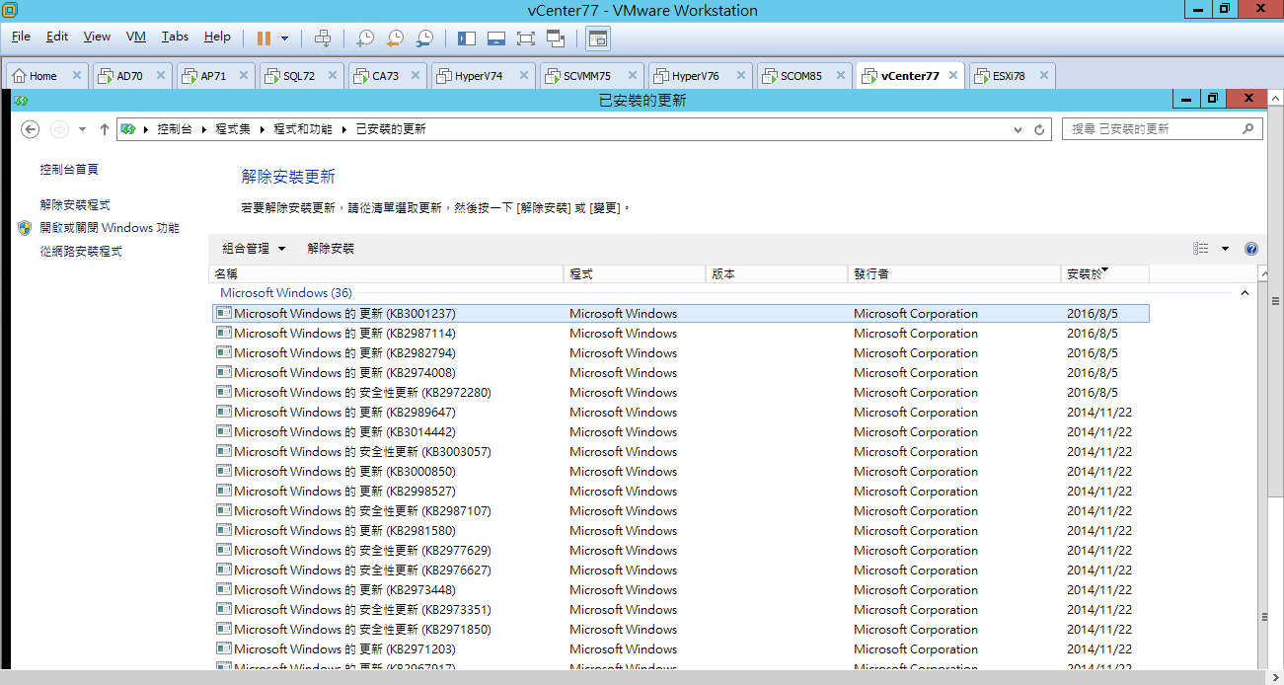This screenshot has height=685, width=1284.
Task: Close the ESXi78 tab
Action: [1042, 76]
